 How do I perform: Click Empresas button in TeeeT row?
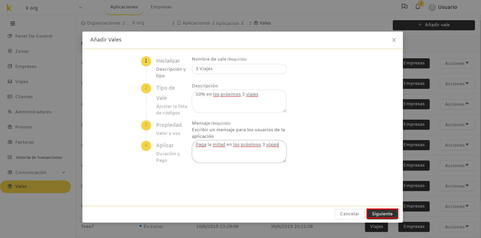pos(414,227)
